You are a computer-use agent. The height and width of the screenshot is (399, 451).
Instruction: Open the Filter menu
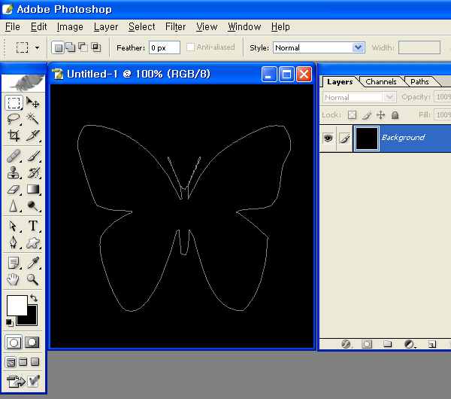pos(175,27)
